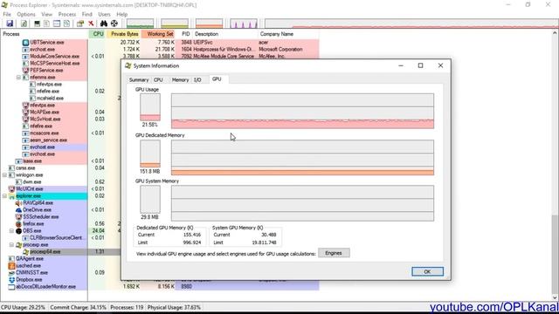Image resolution: width=559 pixels, height=314 pixels.
Task: Open process Properties toolbar icon
Action: [x=80, y=24]
